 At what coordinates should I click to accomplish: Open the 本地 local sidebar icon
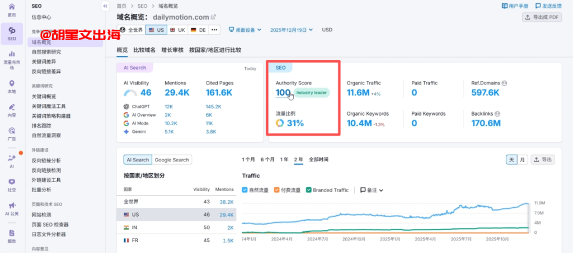pos(12,87)
